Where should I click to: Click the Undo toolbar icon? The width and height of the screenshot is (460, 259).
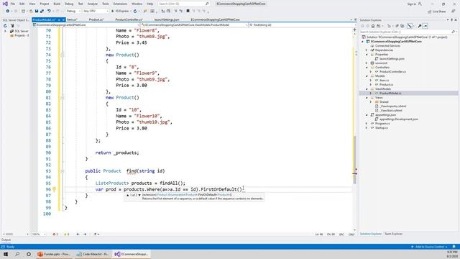pos(49,12)
